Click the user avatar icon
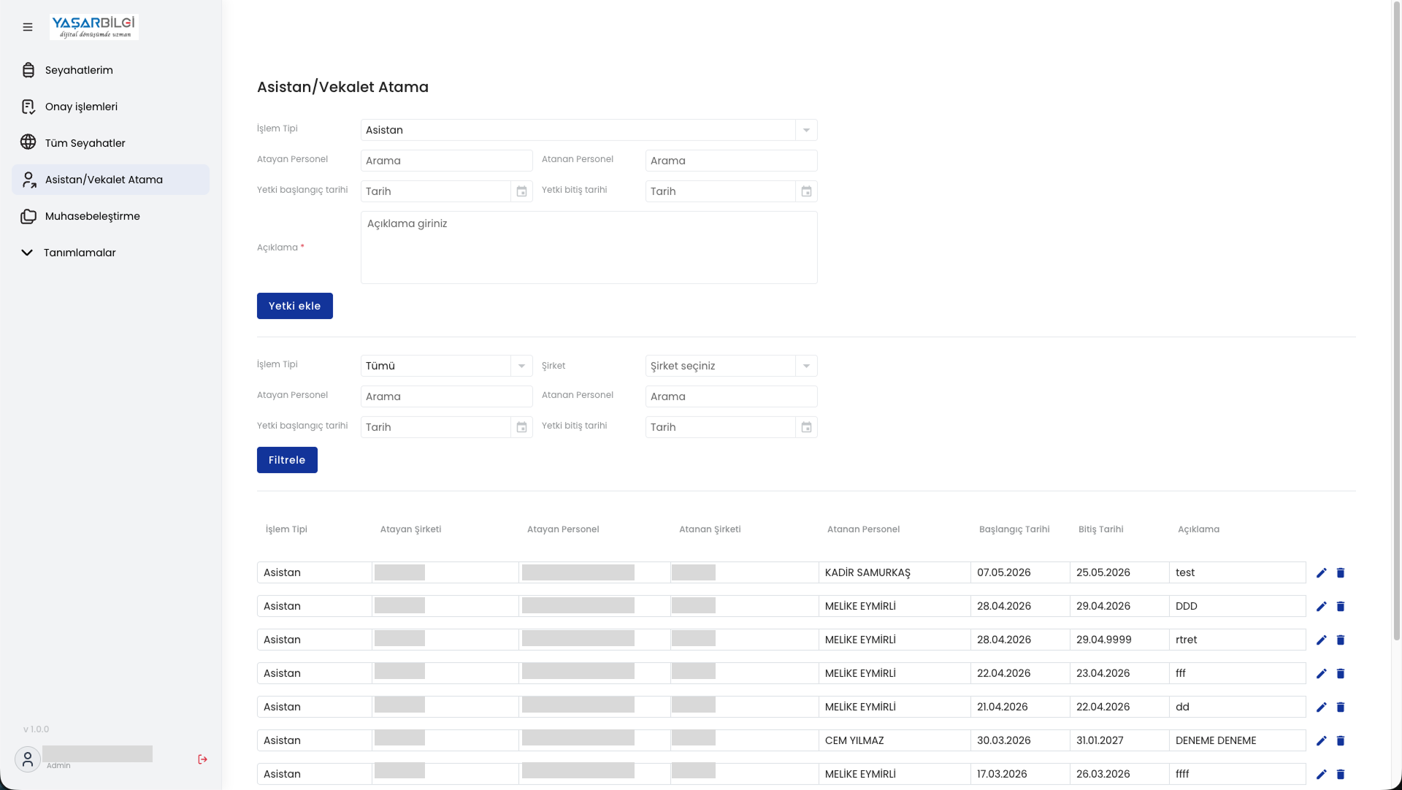This screenshot has height=790, width=1402. [28, 759]
